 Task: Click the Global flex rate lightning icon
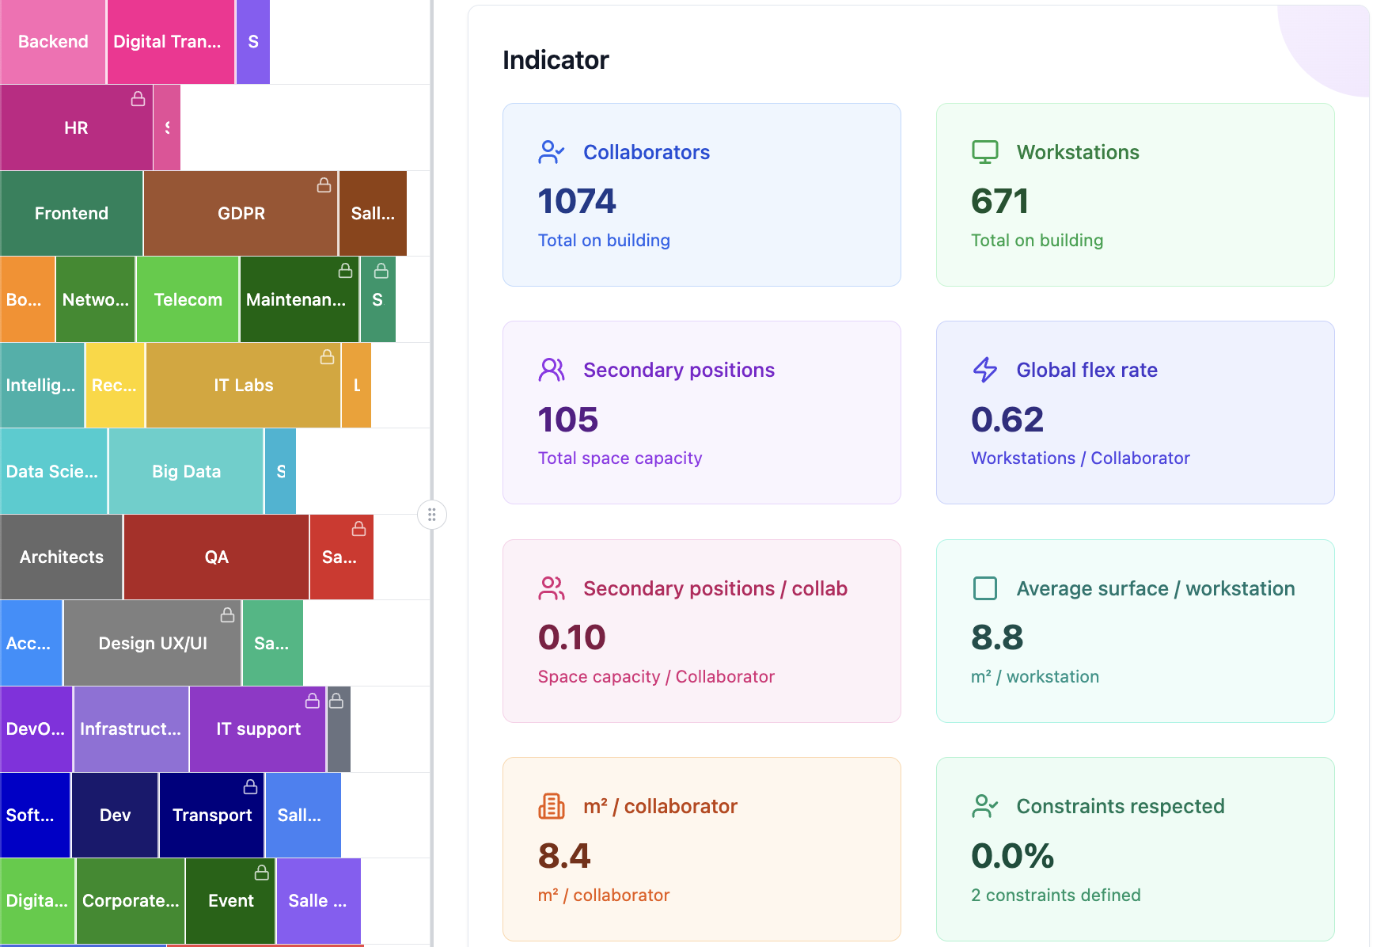[x=984, y=370]
